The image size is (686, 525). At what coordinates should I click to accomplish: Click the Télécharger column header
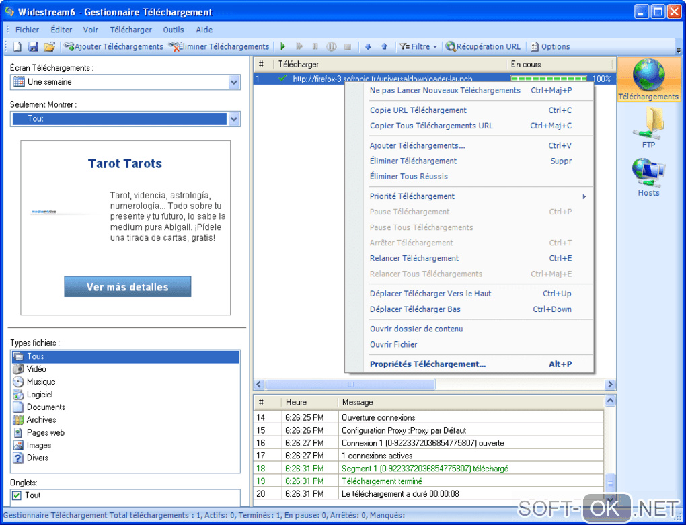click(390, 65)
